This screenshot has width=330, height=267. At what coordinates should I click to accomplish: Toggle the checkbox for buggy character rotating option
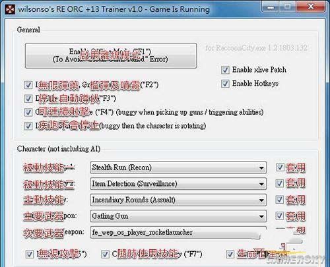point(28,126)
